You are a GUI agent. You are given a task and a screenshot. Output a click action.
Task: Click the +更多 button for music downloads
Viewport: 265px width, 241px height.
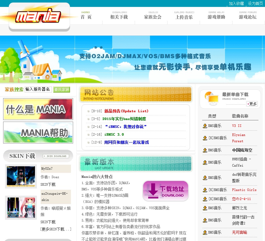pos(252,104)
